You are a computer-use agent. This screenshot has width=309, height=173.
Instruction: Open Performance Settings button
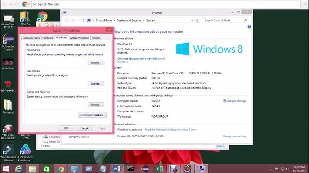point(96,63)
